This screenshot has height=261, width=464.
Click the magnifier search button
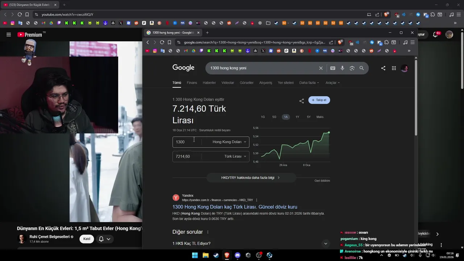pyautogui.click(x=361, y=68)
